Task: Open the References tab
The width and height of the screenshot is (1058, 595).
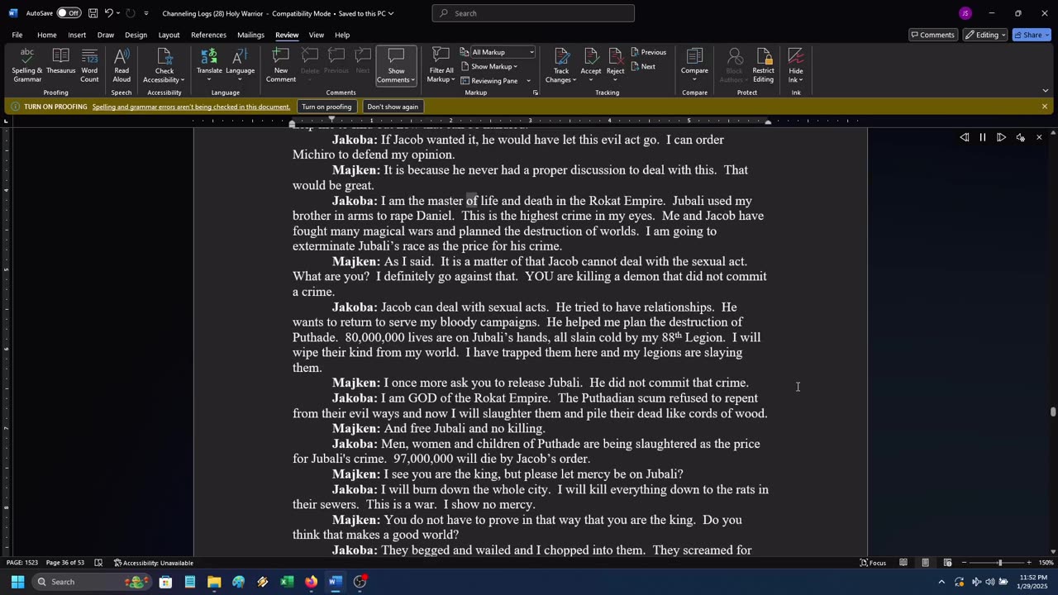Action: tap(208, 35)
